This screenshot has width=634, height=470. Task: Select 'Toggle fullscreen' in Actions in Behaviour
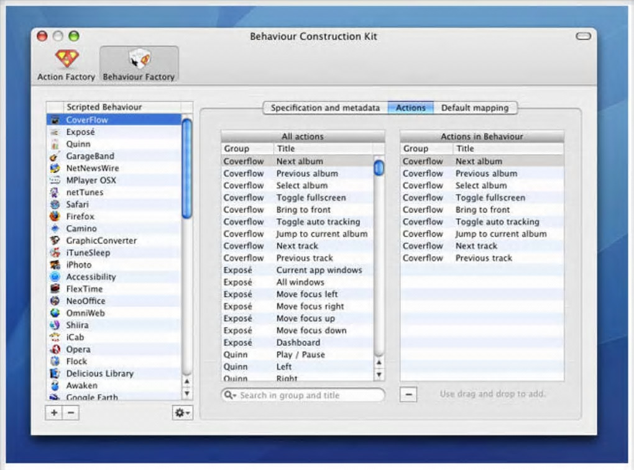[482, 197]
